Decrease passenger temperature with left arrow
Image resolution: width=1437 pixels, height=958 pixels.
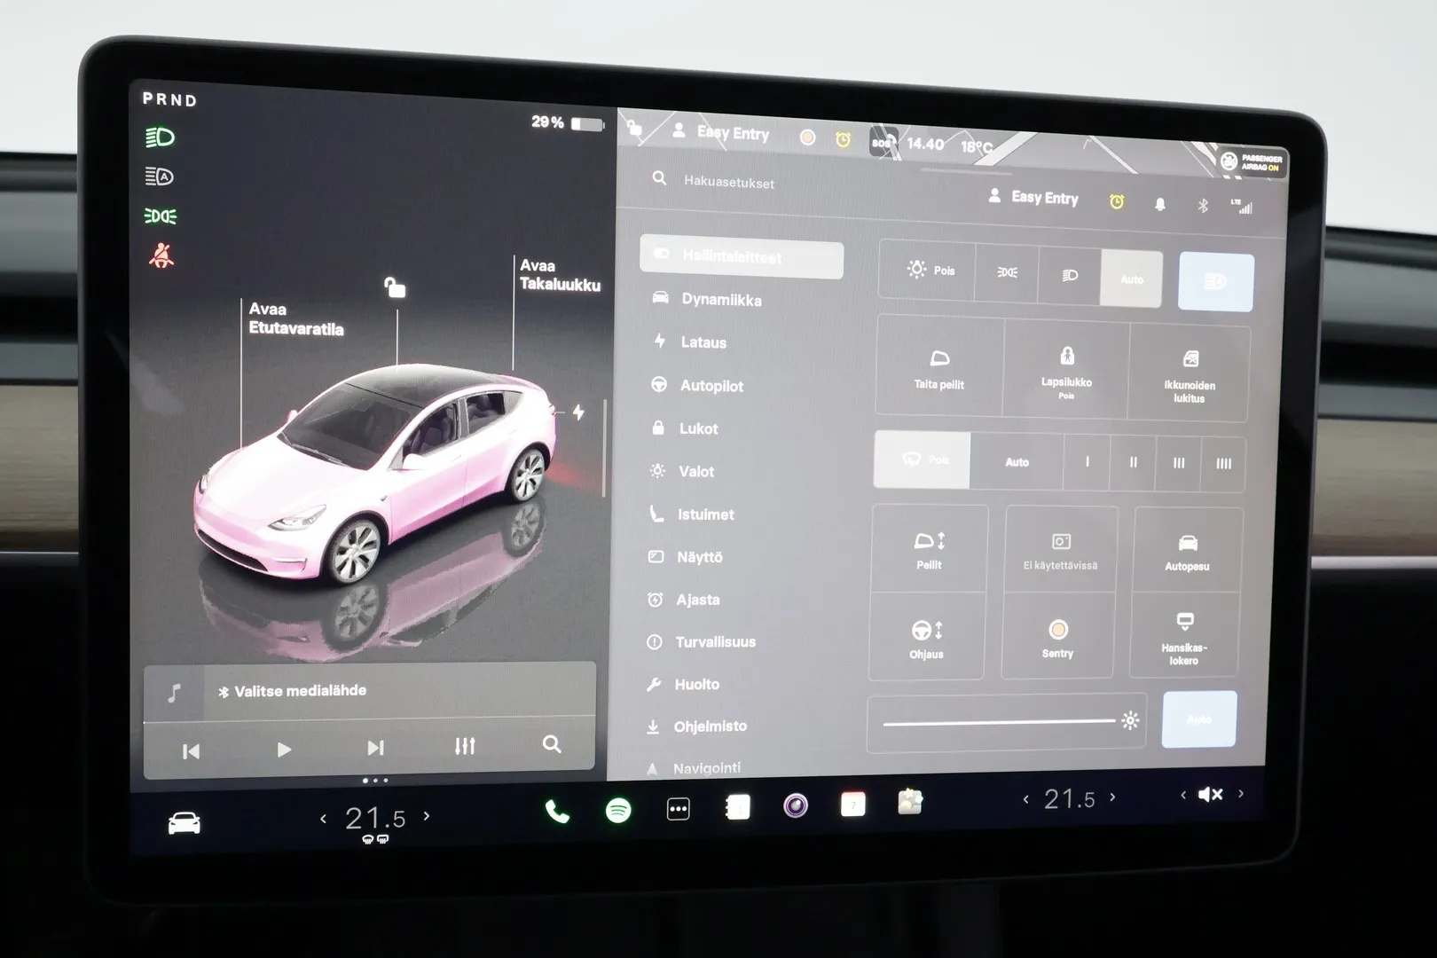point(1026,799)
